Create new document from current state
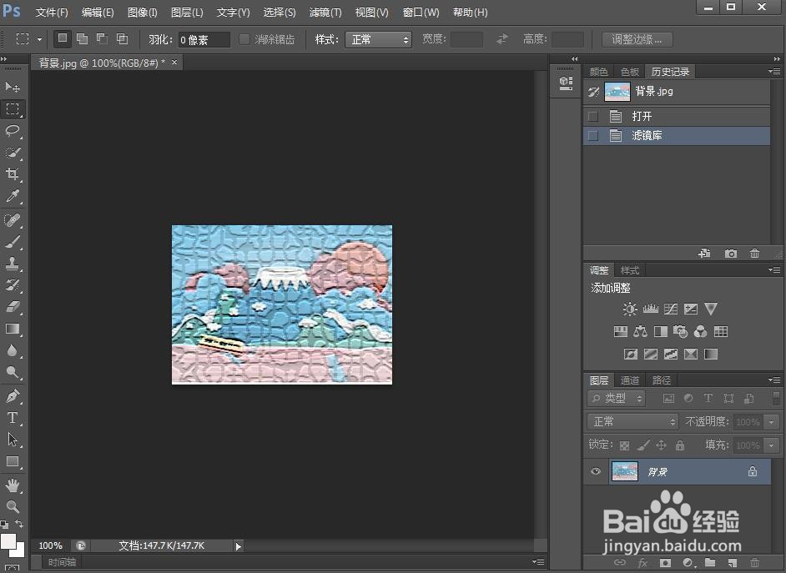The image size is (786, 573). point(704,254)
